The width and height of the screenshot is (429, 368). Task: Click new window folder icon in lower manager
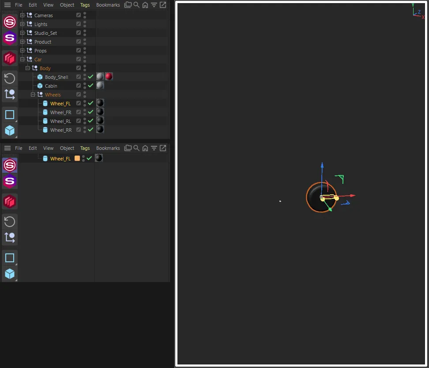point(128,148)
